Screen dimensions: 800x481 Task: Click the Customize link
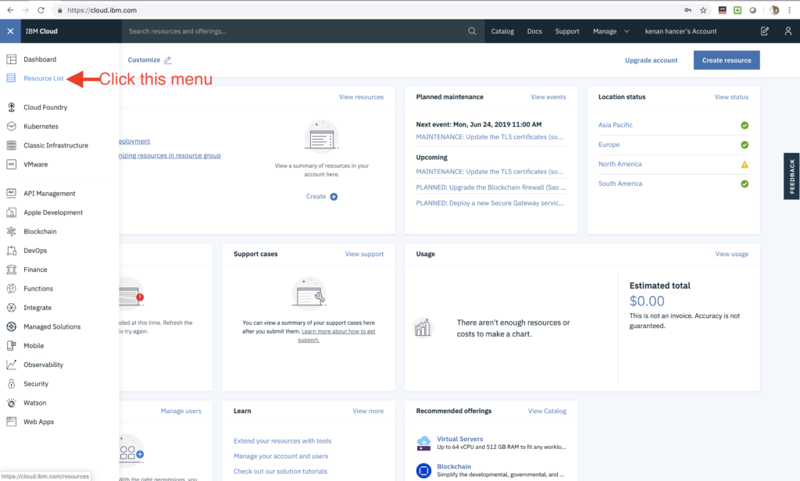(x=144, y=59)
